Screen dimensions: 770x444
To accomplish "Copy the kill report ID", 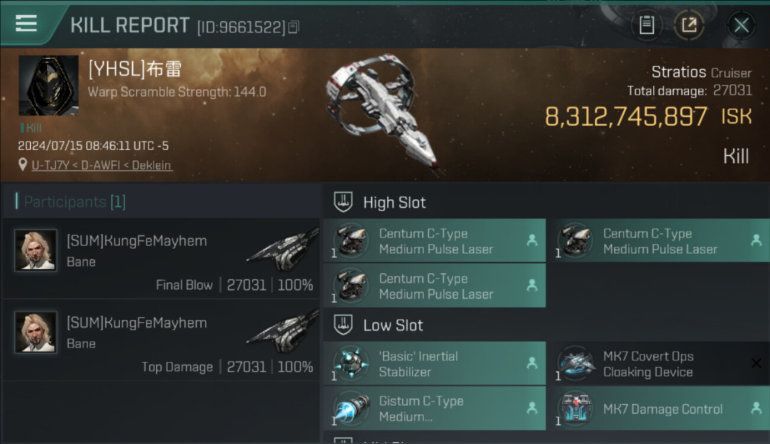I will coord(294,27).
